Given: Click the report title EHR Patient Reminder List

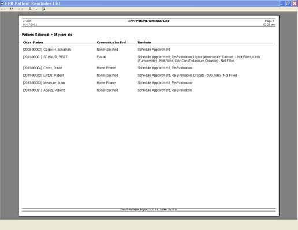Looking at the screenshot, I should pyautogui.click(x=149, y=21).
